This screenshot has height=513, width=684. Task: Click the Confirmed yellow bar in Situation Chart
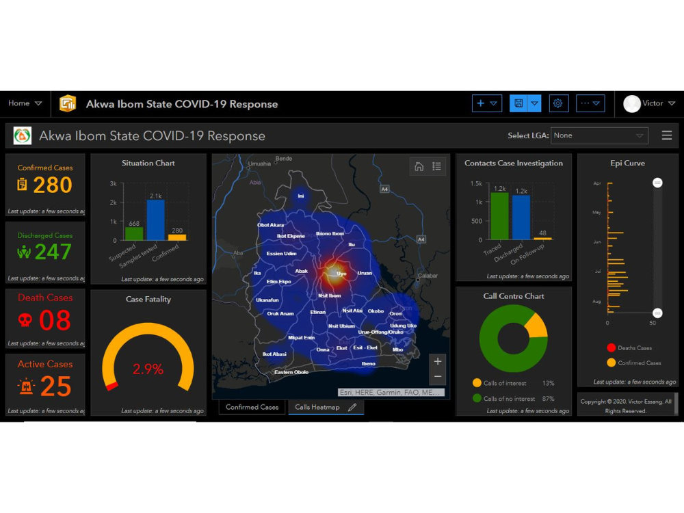point(177,237)
